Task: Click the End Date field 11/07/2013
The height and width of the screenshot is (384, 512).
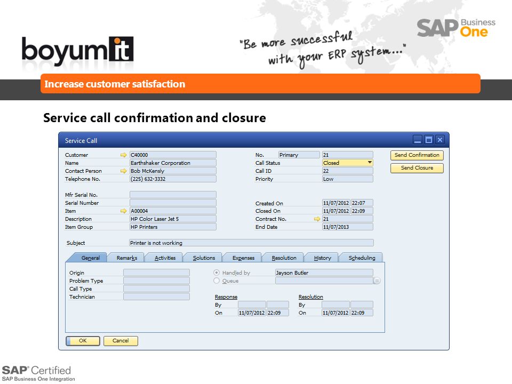Action: pos(347,227)
